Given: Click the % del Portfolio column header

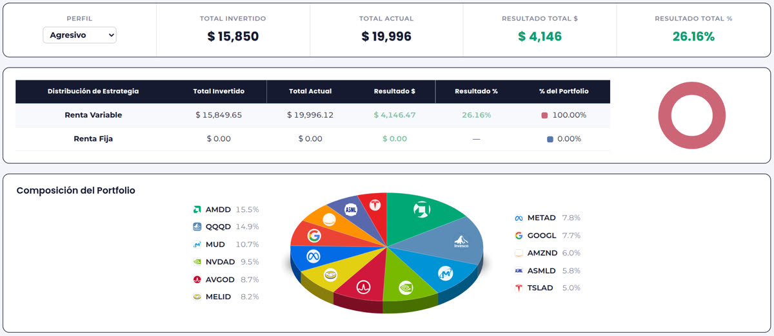Looking at the screenshot, I should (x=564, y=91).
